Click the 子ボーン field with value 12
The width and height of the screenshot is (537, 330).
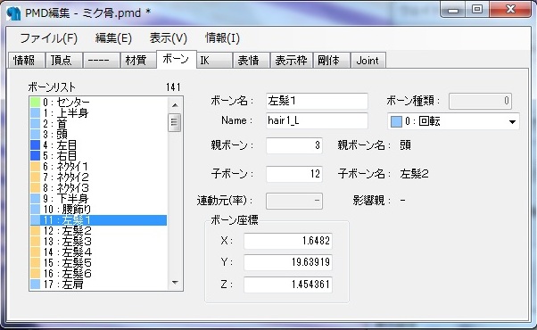(x=294, y=174)
